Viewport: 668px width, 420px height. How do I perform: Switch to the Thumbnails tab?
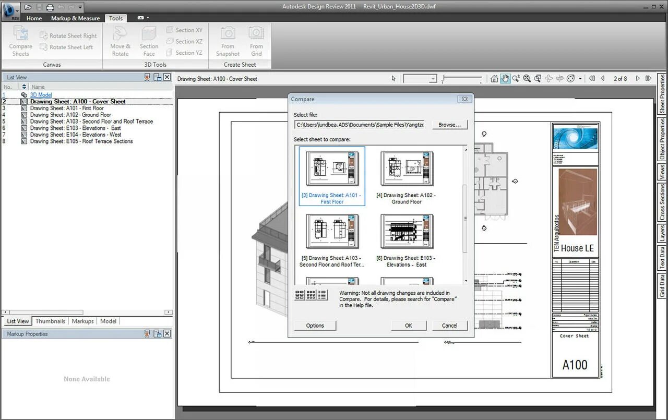[50, 321]
